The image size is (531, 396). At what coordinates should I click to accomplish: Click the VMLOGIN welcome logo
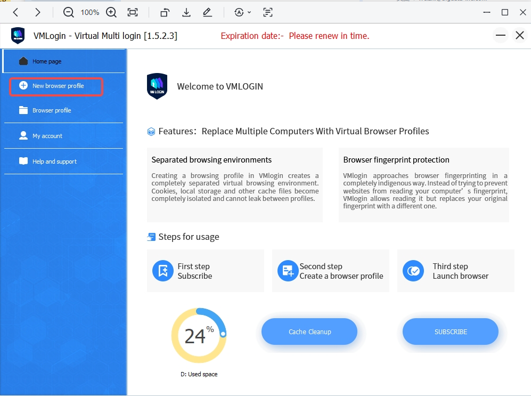157,86
